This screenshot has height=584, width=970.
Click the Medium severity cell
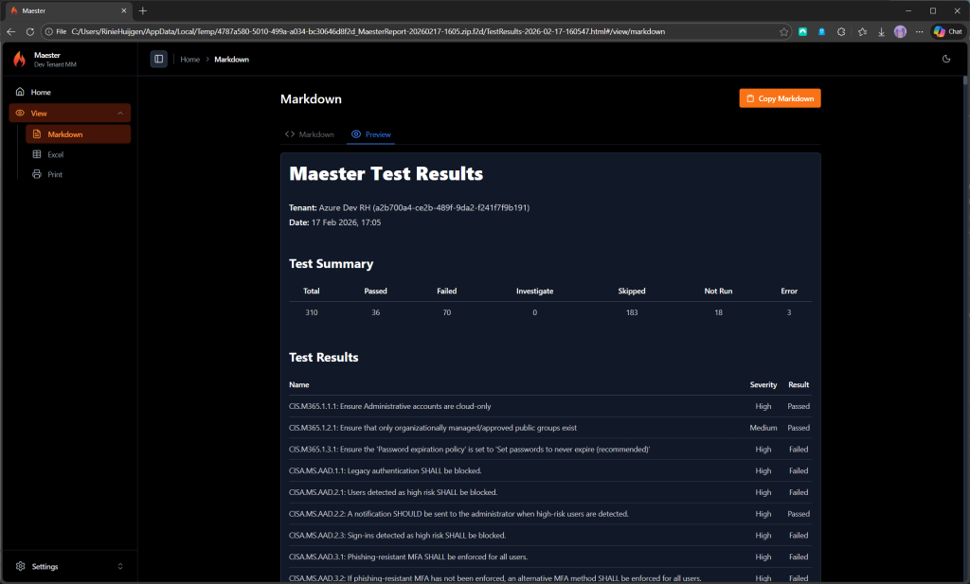(763, 428)
